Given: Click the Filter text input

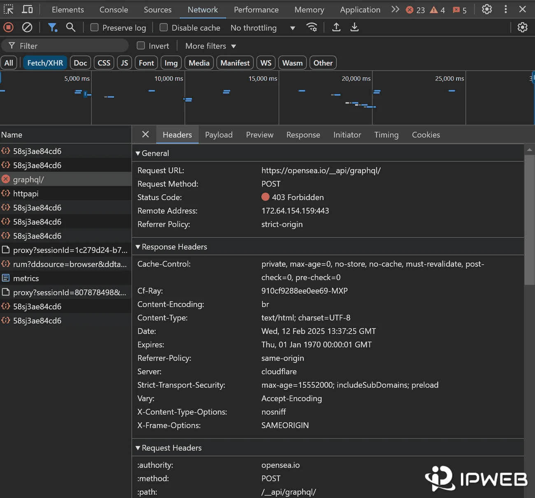Looking at the screenshot, I should pos(65,46).
